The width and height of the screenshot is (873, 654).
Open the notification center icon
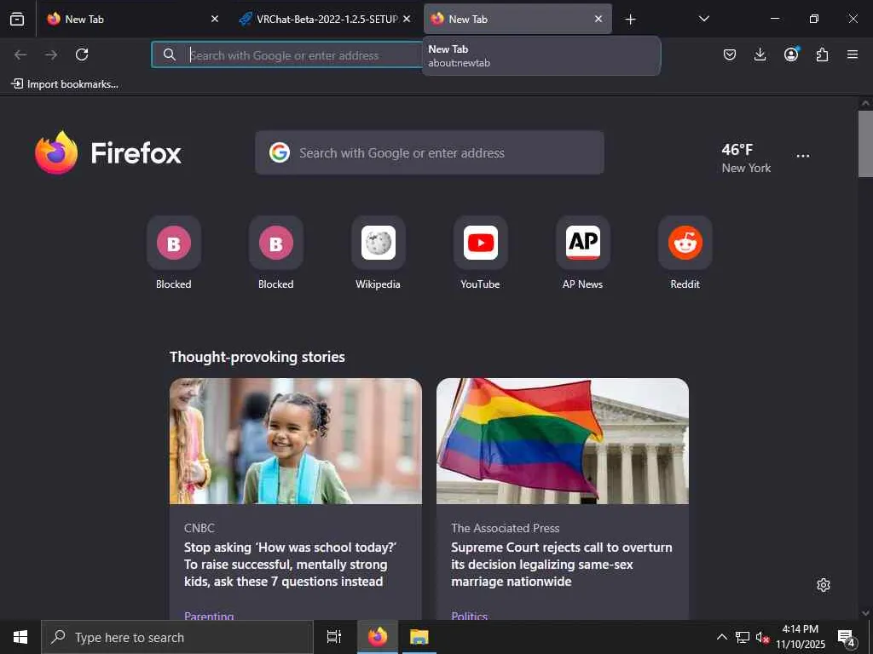(x=847, y=637)
